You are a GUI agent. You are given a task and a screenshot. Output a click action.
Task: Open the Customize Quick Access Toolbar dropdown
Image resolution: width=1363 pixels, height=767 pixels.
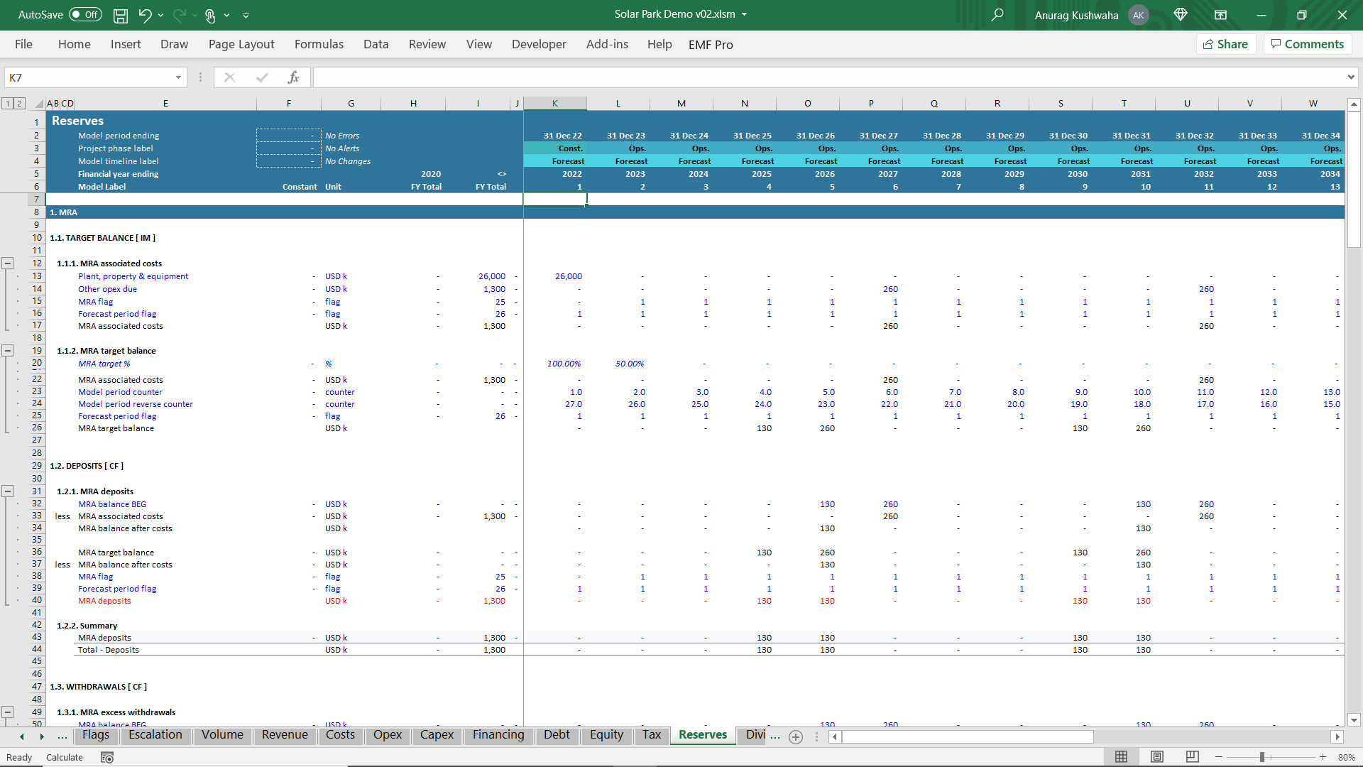(246, 15)
